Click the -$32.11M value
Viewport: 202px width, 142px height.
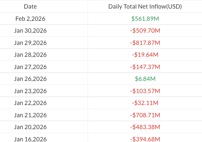(145, 103)
